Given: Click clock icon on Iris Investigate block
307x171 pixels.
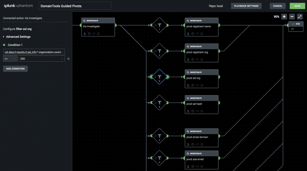Looking at the screenshot, I should point(89,34).
